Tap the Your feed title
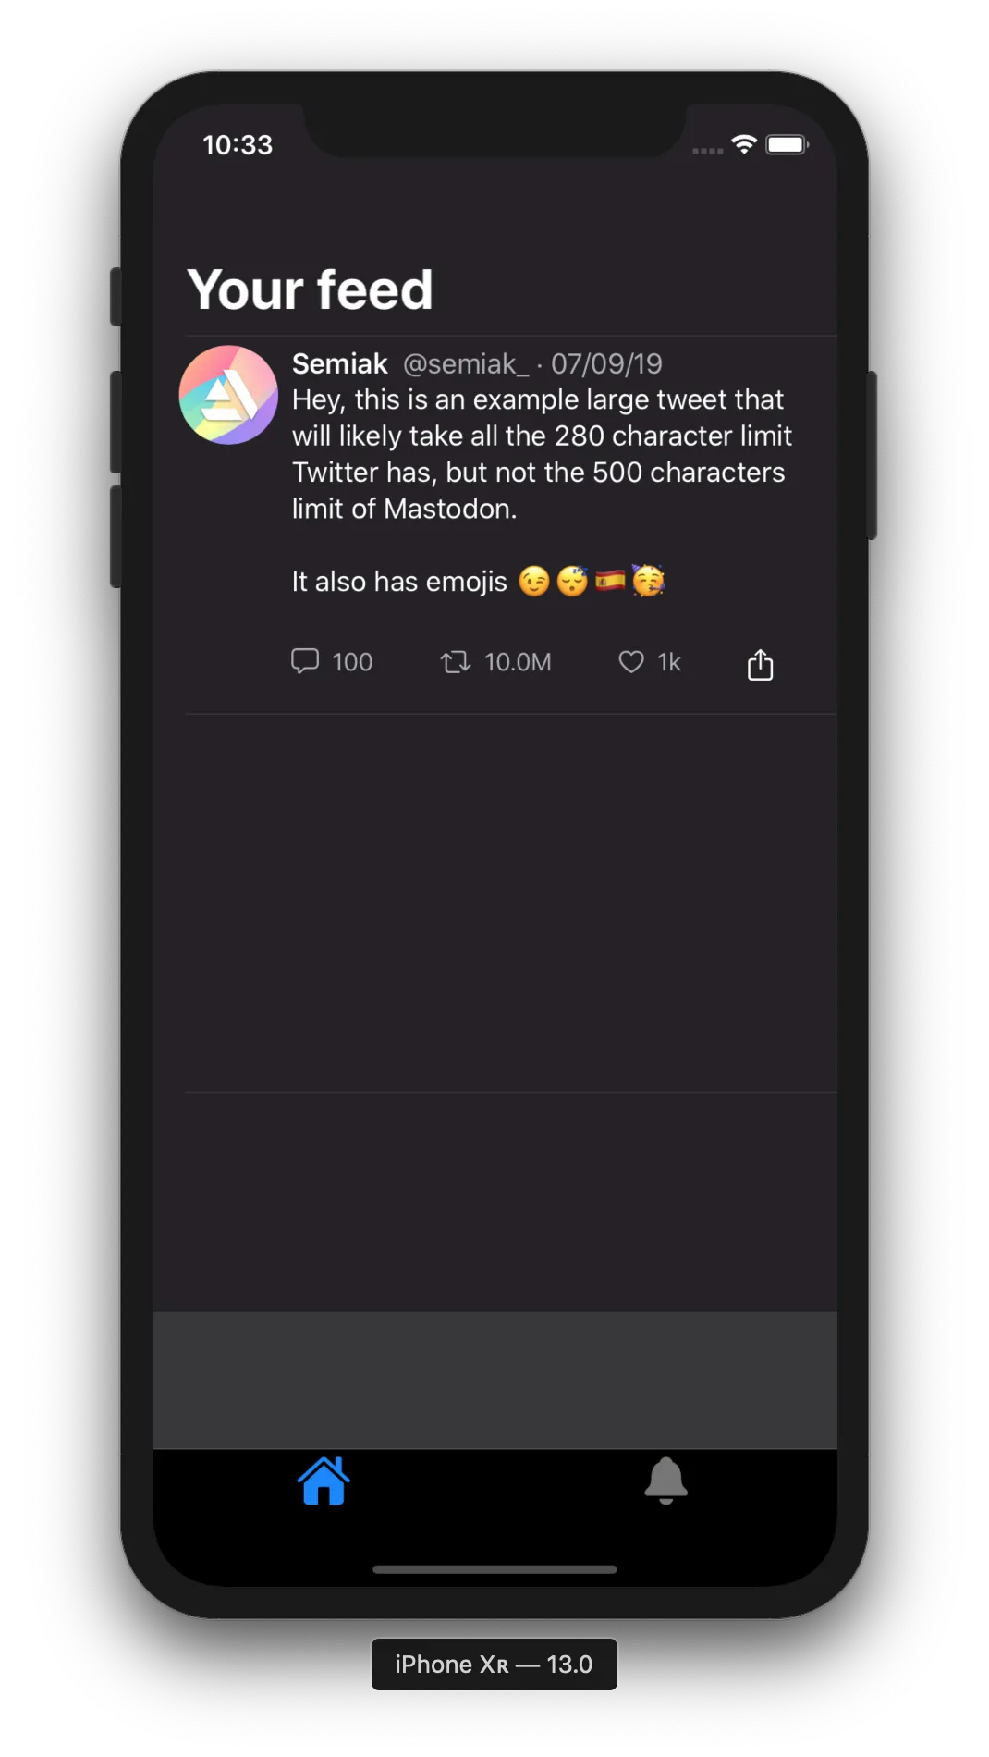Image resolution: width=989 pixels, height=1757 pixels. (x=310, y=289)
